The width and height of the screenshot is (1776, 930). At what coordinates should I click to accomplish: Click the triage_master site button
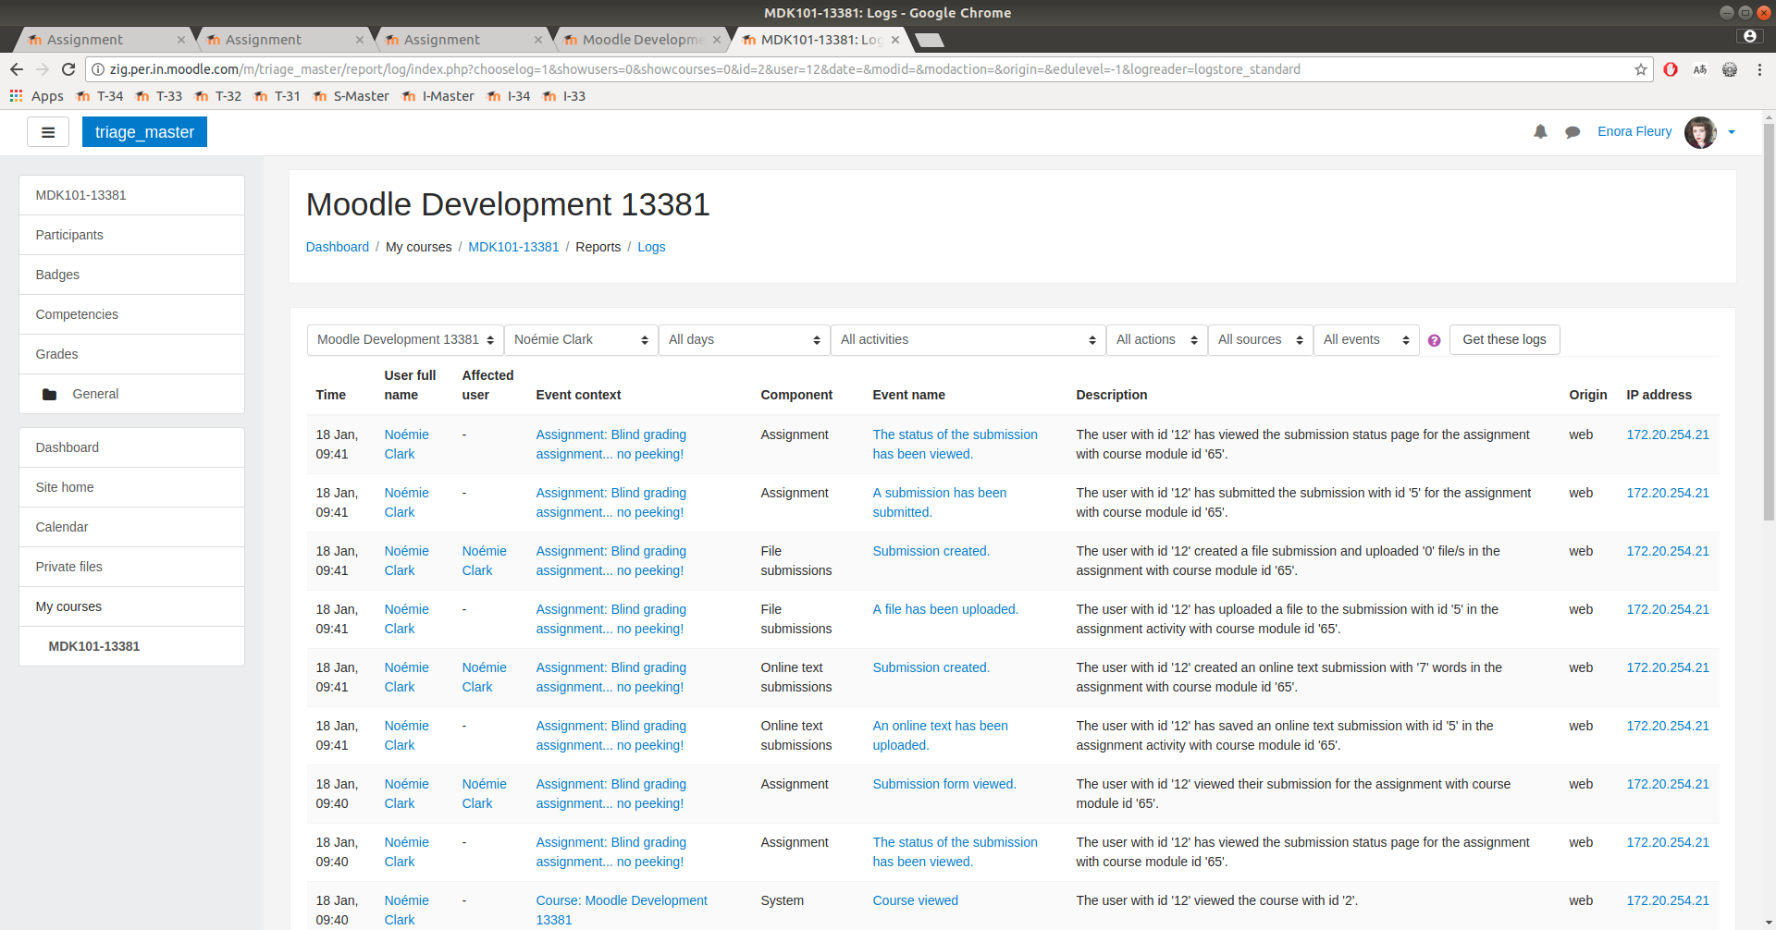tap(144, 132)
